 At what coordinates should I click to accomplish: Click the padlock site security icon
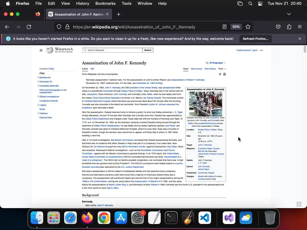(x=67, y=27)
